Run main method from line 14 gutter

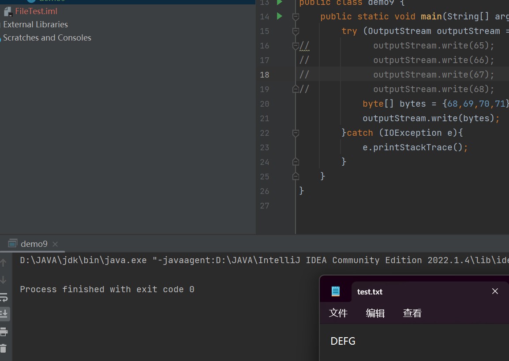279,16
